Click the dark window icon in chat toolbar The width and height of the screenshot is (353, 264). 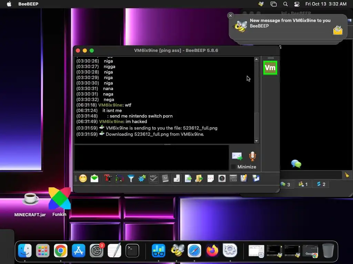233,178
